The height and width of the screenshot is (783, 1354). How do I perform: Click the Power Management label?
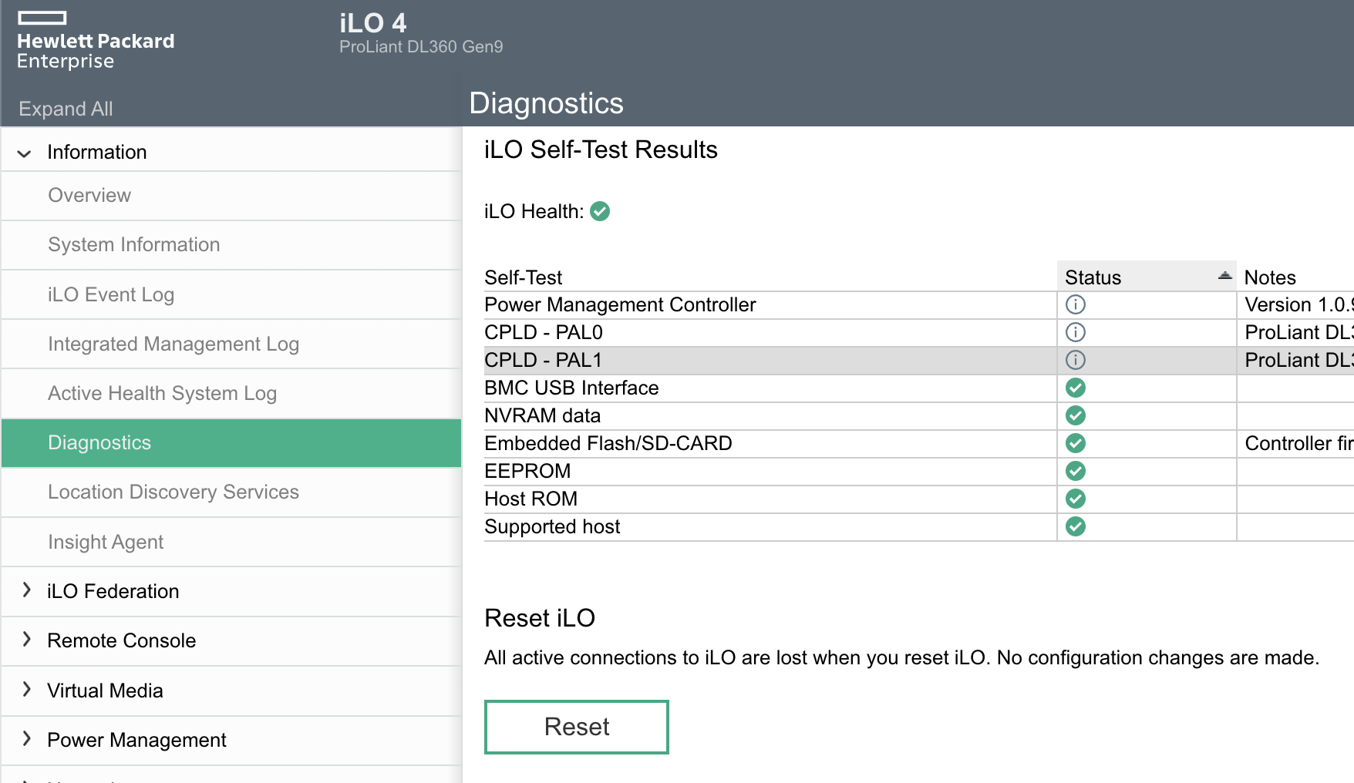136,740
